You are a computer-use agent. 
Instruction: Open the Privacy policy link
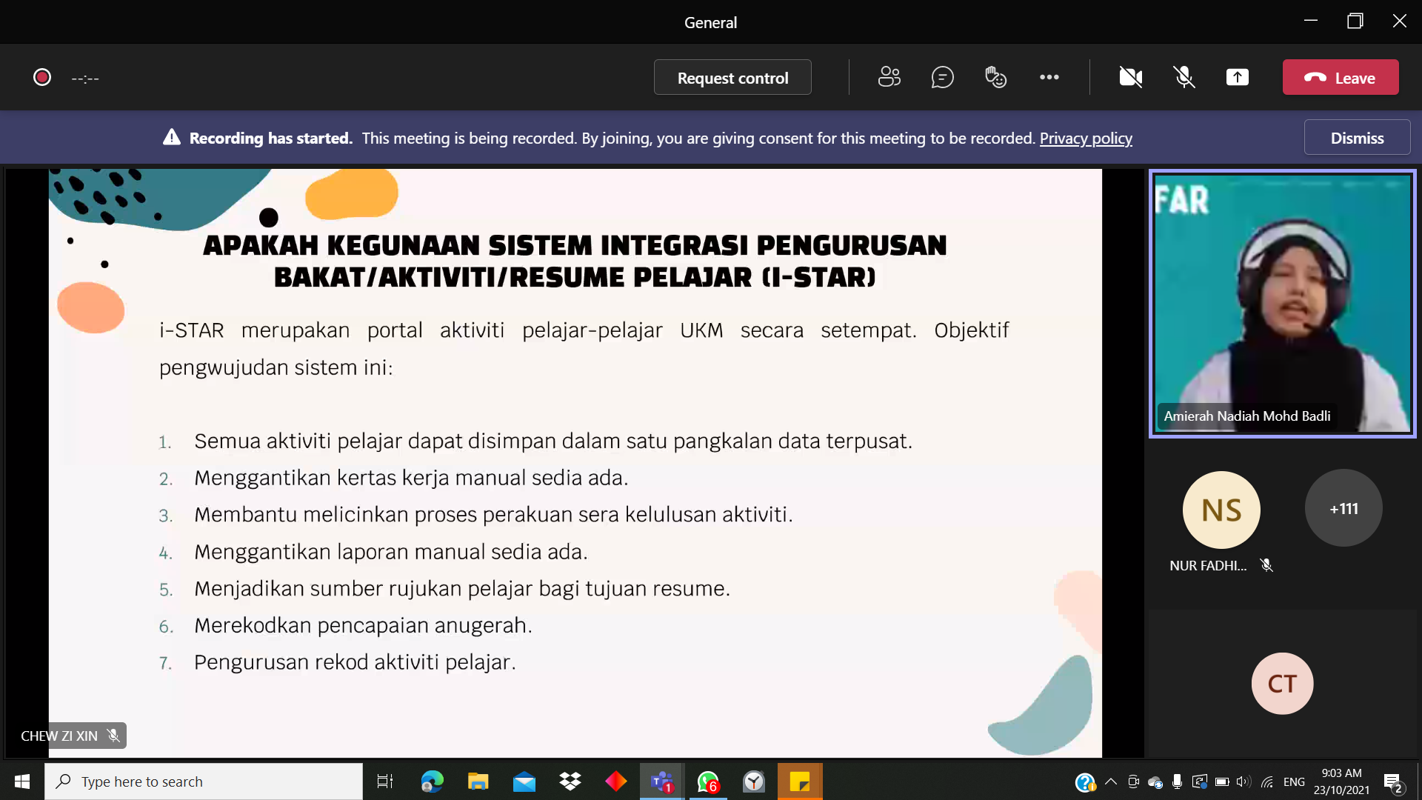pos(1086,139)
